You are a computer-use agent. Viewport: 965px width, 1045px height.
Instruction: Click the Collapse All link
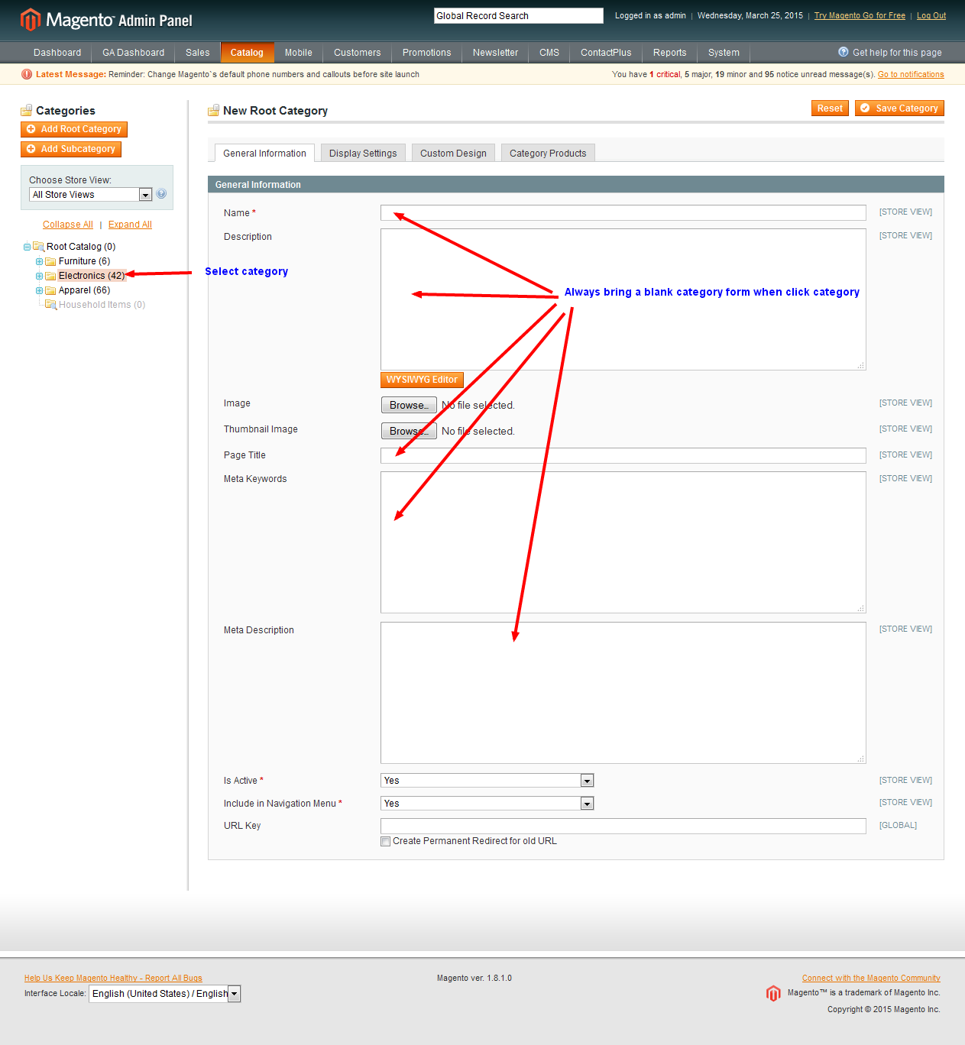[x=68, y=225]
